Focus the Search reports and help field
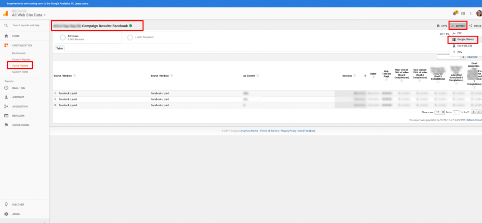 [26, 25]
